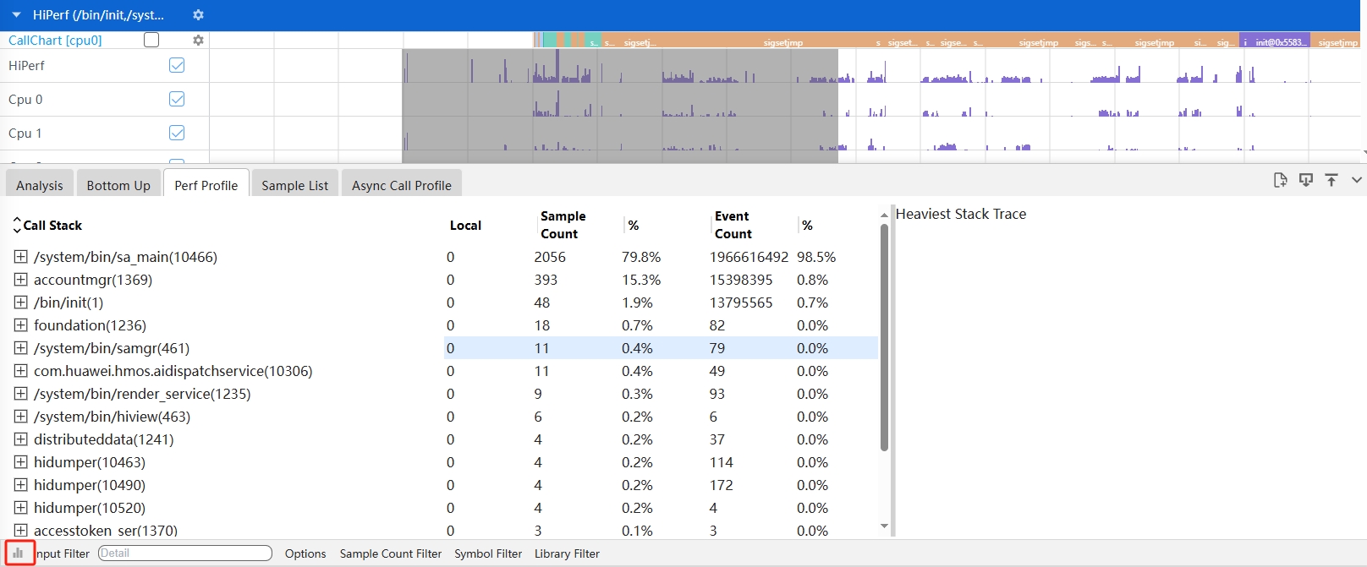Collapse the HiPerf section header triangle
This screenshot has width=1367, height=567.
16,15
